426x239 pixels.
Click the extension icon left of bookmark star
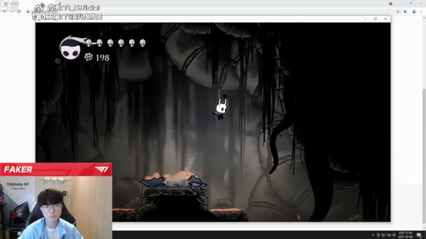click(x=398, y=12)
